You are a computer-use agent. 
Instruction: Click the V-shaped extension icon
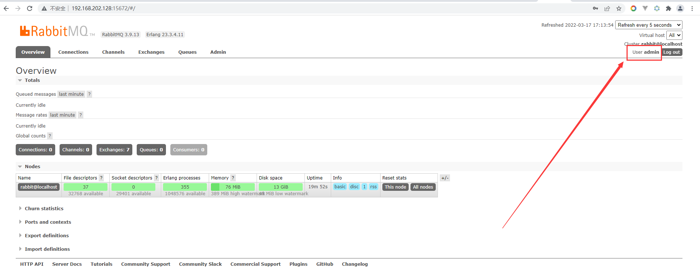click(645, 8)
